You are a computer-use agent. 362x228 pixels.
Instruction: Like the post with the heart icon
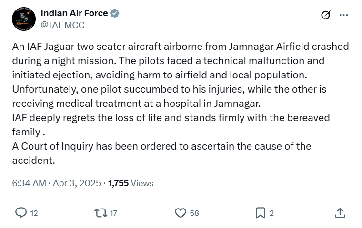point(181,213)
